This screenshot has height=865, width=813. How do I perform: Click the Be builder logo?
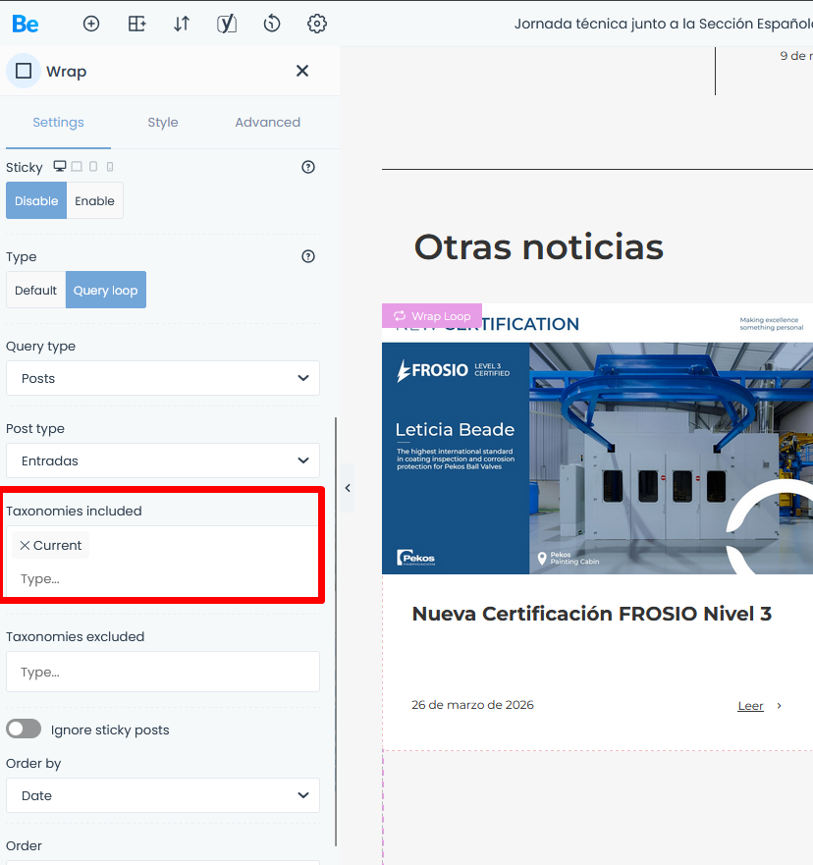tap(26, 24)
